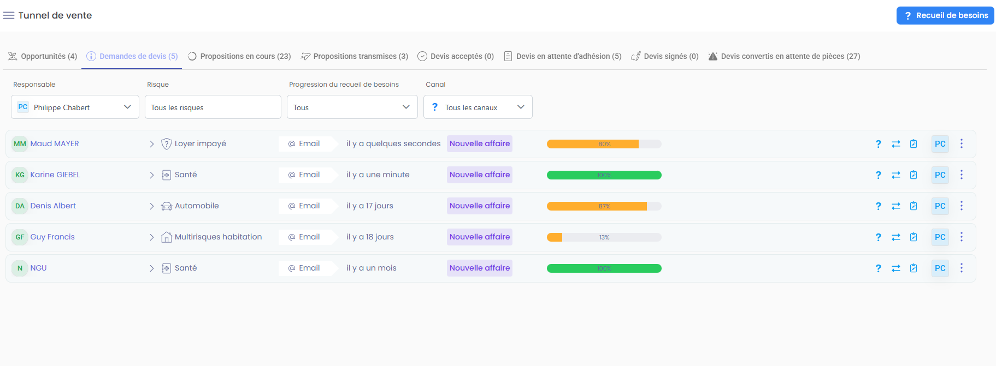Screen dimensions: 996x366
Task: Click the PC badge in Maud MAYER's row
Action: tap(940, 144)
